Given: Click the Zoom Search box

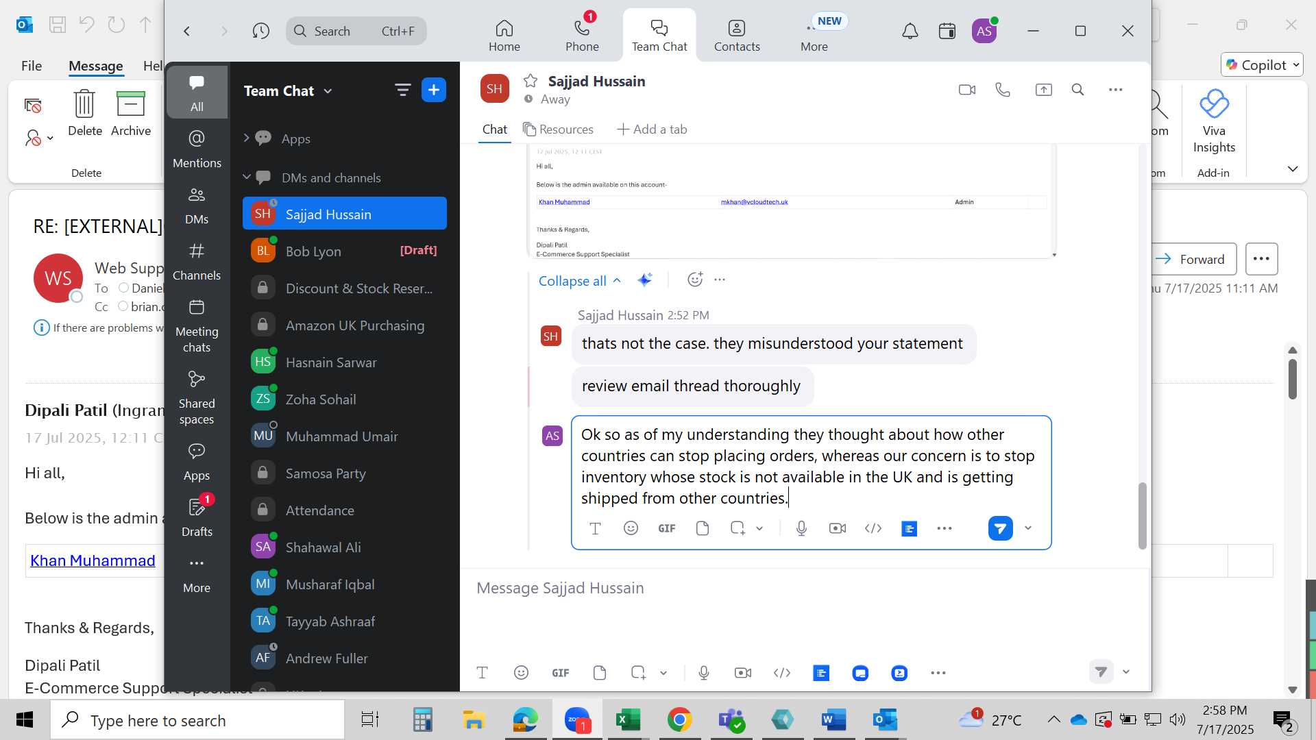Looking at the screenshot, I should [x=356, y=31].
